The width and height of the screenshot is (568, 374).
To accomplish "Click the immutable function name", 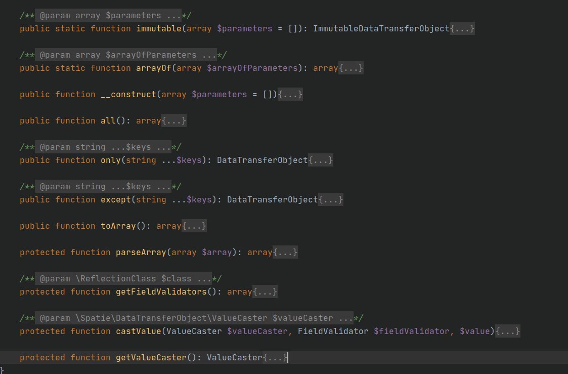I will 159,29.
